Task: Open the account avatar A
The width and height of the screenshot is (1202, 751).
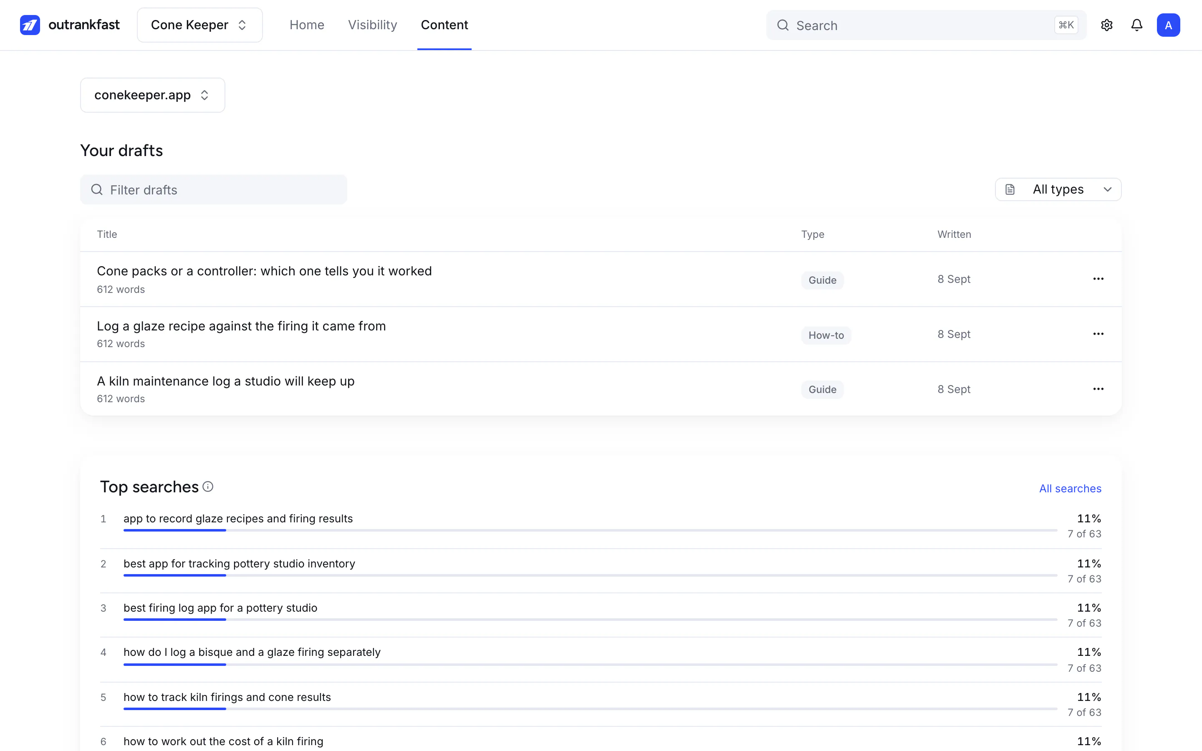Action: (x=1168, y=25)
